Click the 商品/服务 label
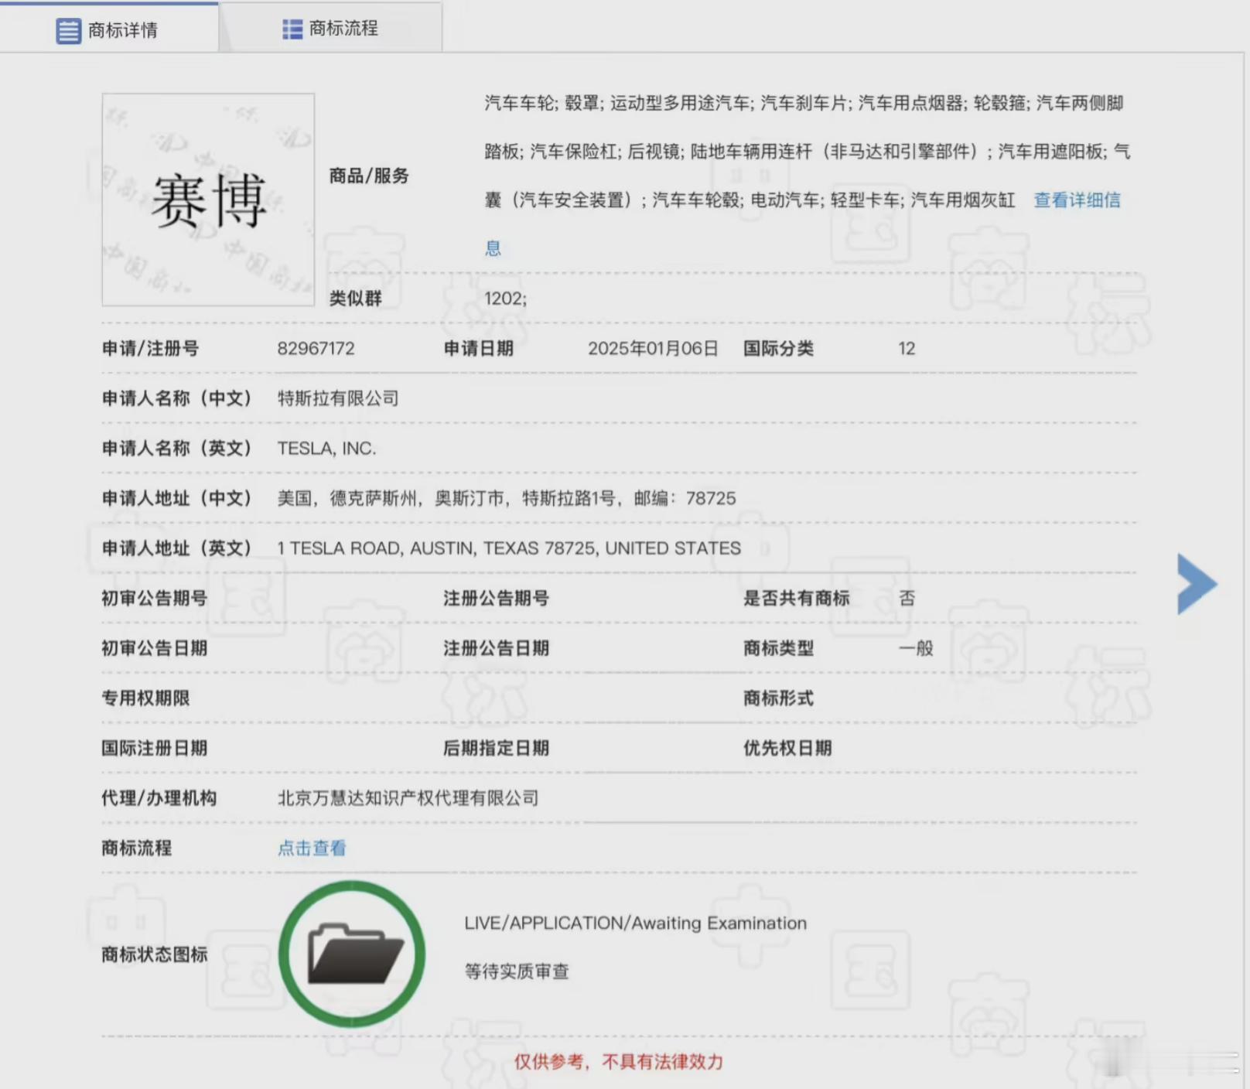This screenshot has height=1089, width=1250. pyautogui.click(x=369, y=176)
